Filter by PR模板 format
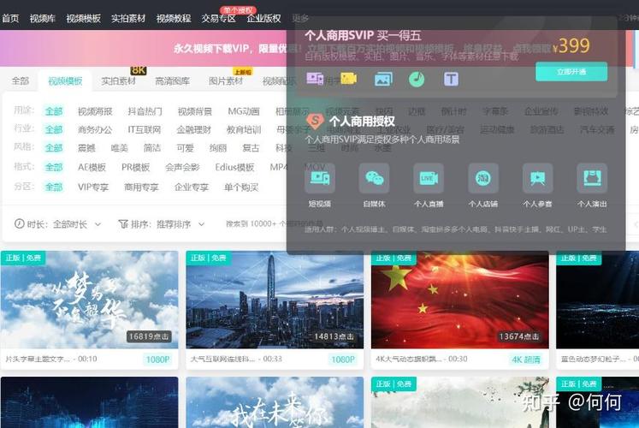The image size is (639, 428). [136, 167]
